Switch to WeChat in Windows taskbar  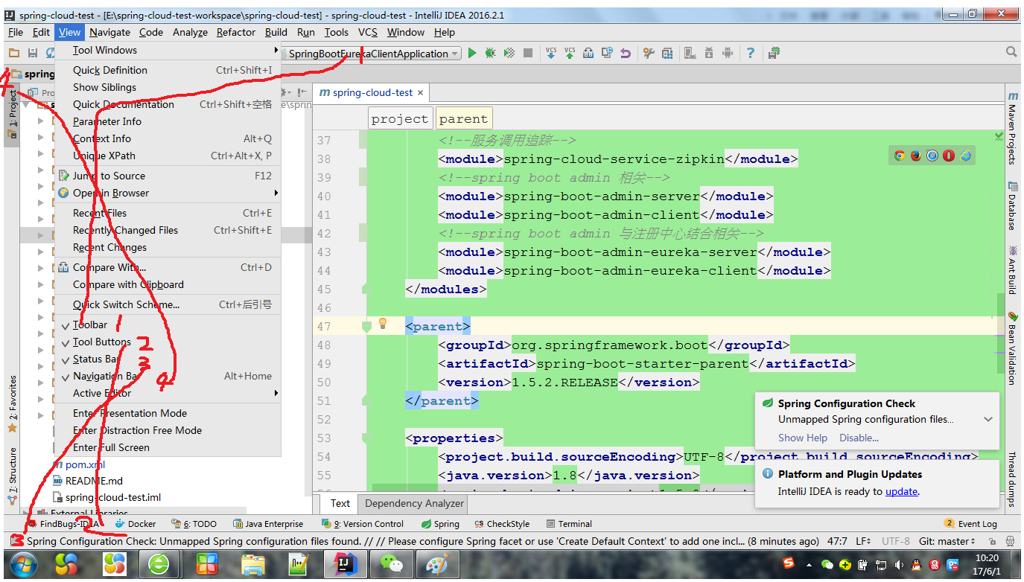tap(391, 565)
